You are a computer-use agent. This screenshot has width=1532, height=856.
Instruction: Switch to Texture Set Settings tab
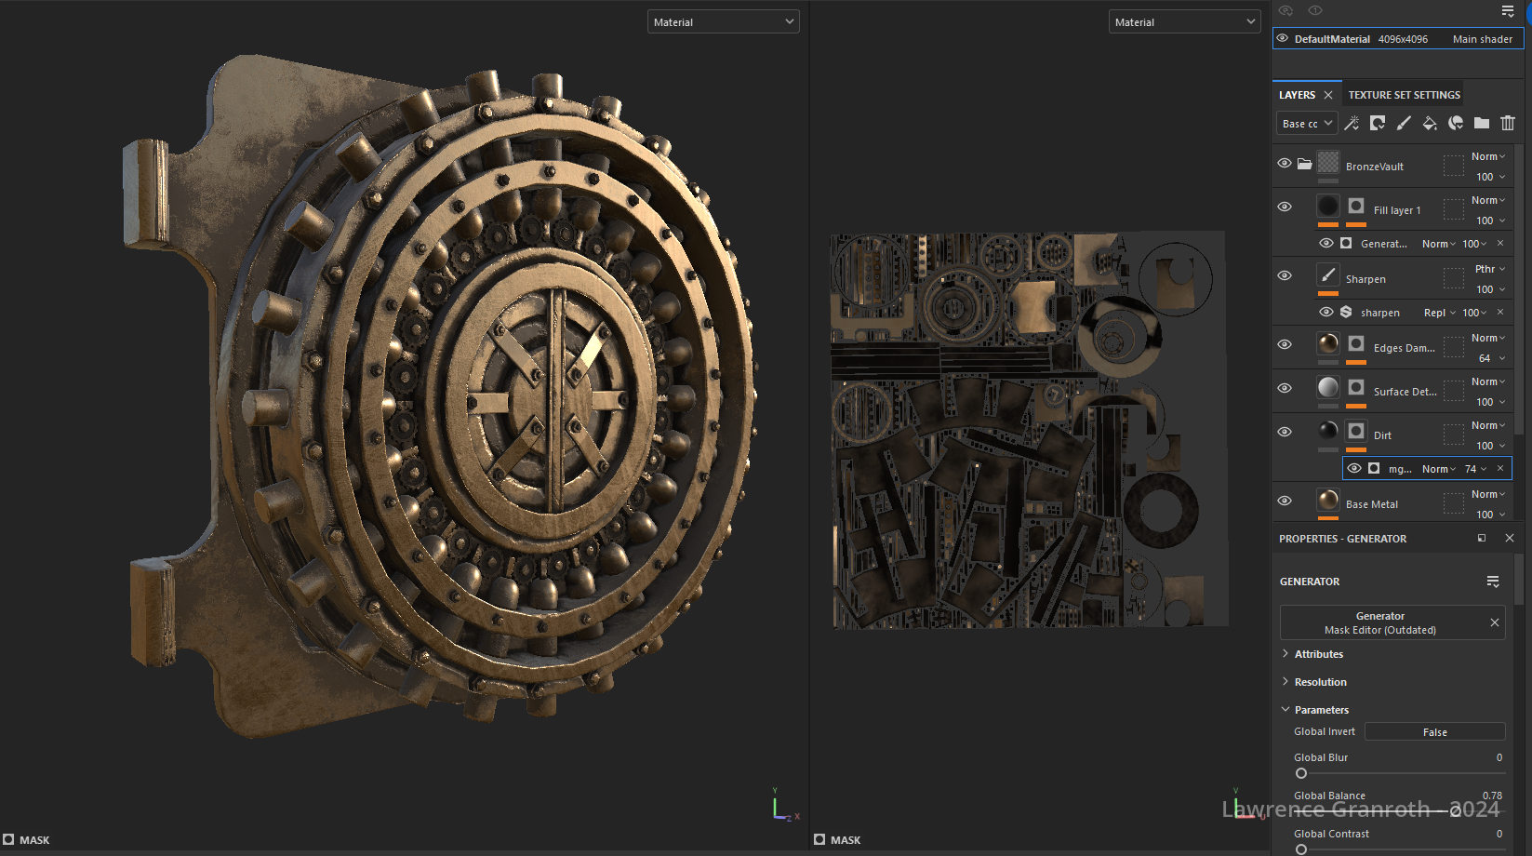(1404, 95)
